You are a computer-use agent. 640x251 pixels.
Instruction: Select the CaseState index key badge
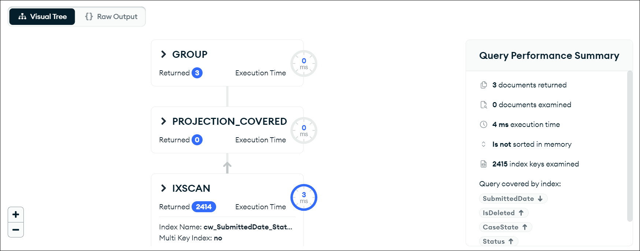pyautogui.click(x=506, y=227)
